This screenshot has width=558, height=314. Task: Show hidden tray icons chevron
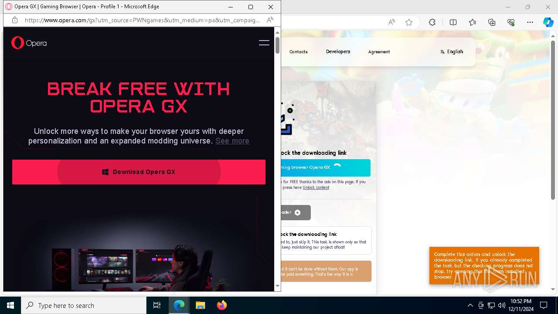pos(470,305)
